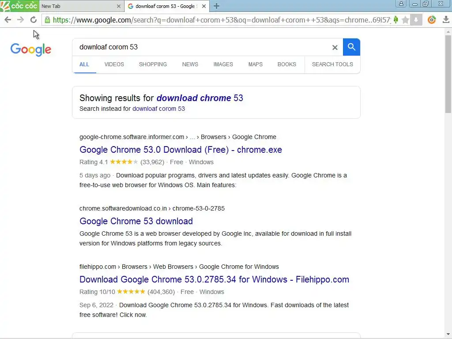Switch to the 'New Tab' browser tab
The height and width of the screenshot is (339, 452).
[x=81, y=6]
